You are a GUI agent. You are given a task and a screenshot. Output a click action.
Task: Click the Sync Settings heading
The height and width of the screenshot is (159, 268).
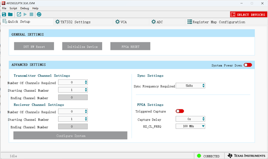[150, 76]
